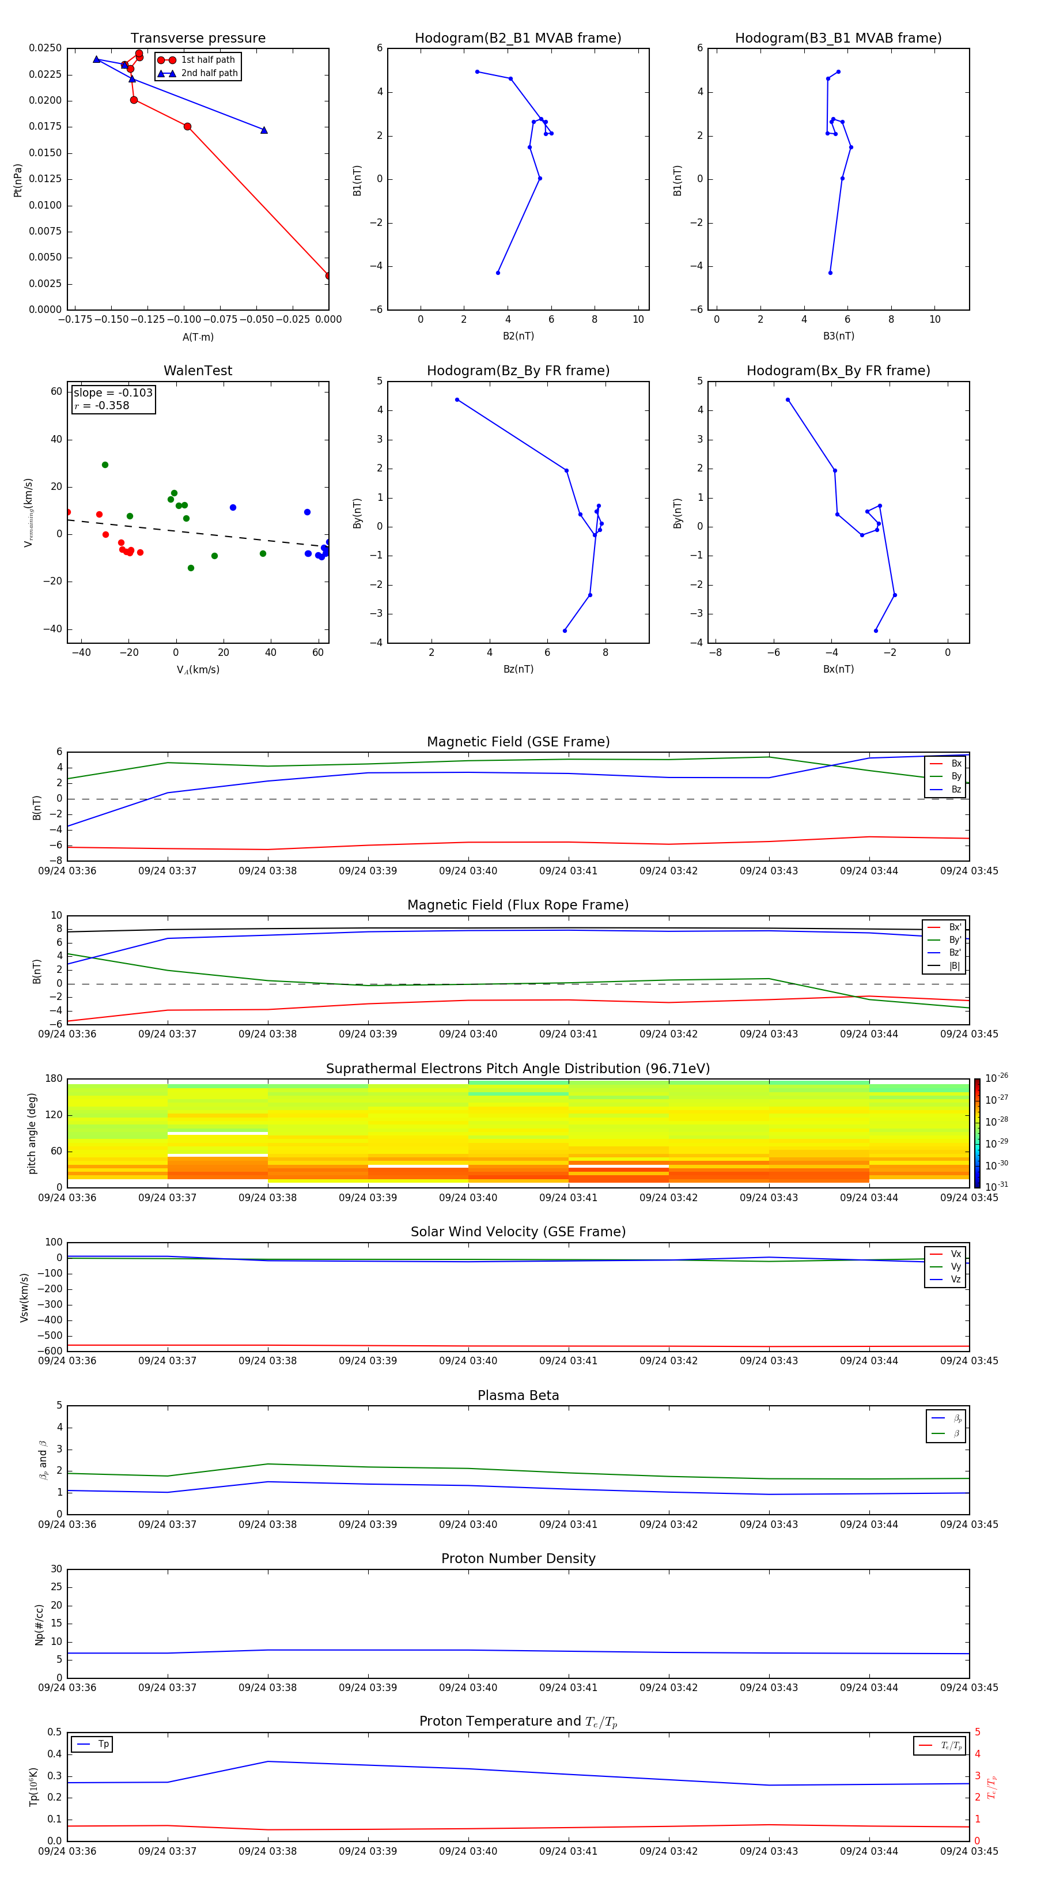Click the 'A(T·m)' x-axis label
Image resolution: width=1037 pixels, height=1902 pixels.
[198, 337]
